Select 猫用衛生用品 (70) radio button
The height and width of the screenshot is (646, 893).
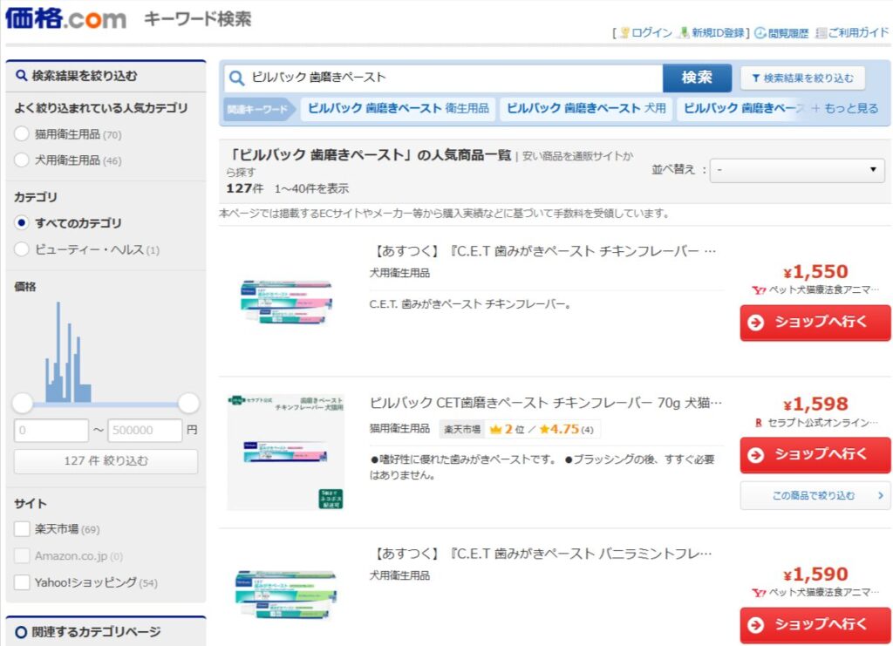[x=22, y=134]
